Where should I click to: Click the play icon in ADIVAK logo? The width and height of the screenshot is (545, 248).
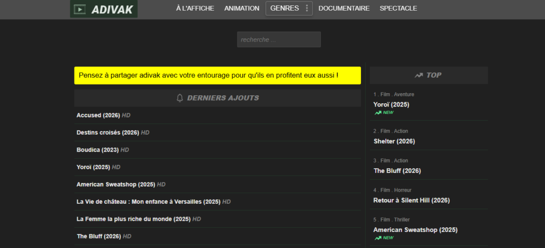click(x=80, y=10)
